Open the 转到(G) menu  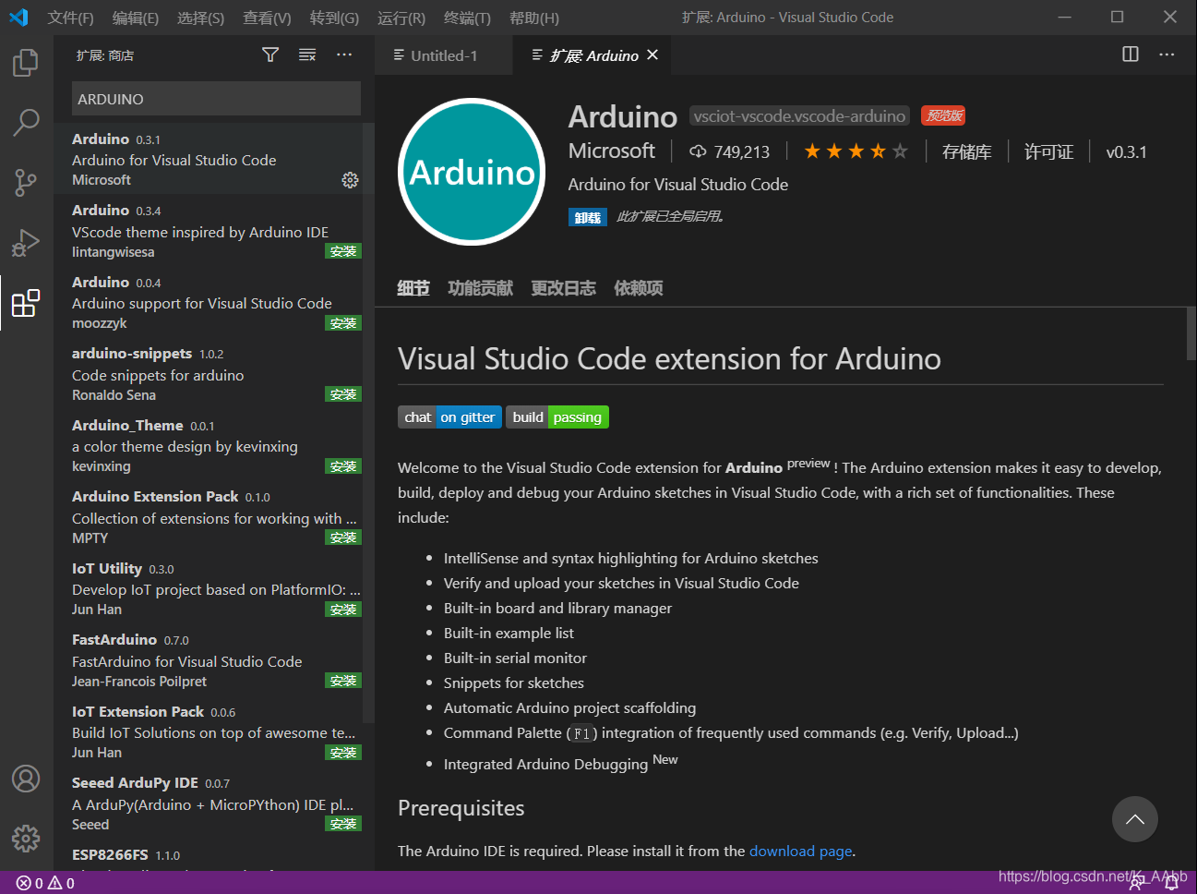(334, 18)
